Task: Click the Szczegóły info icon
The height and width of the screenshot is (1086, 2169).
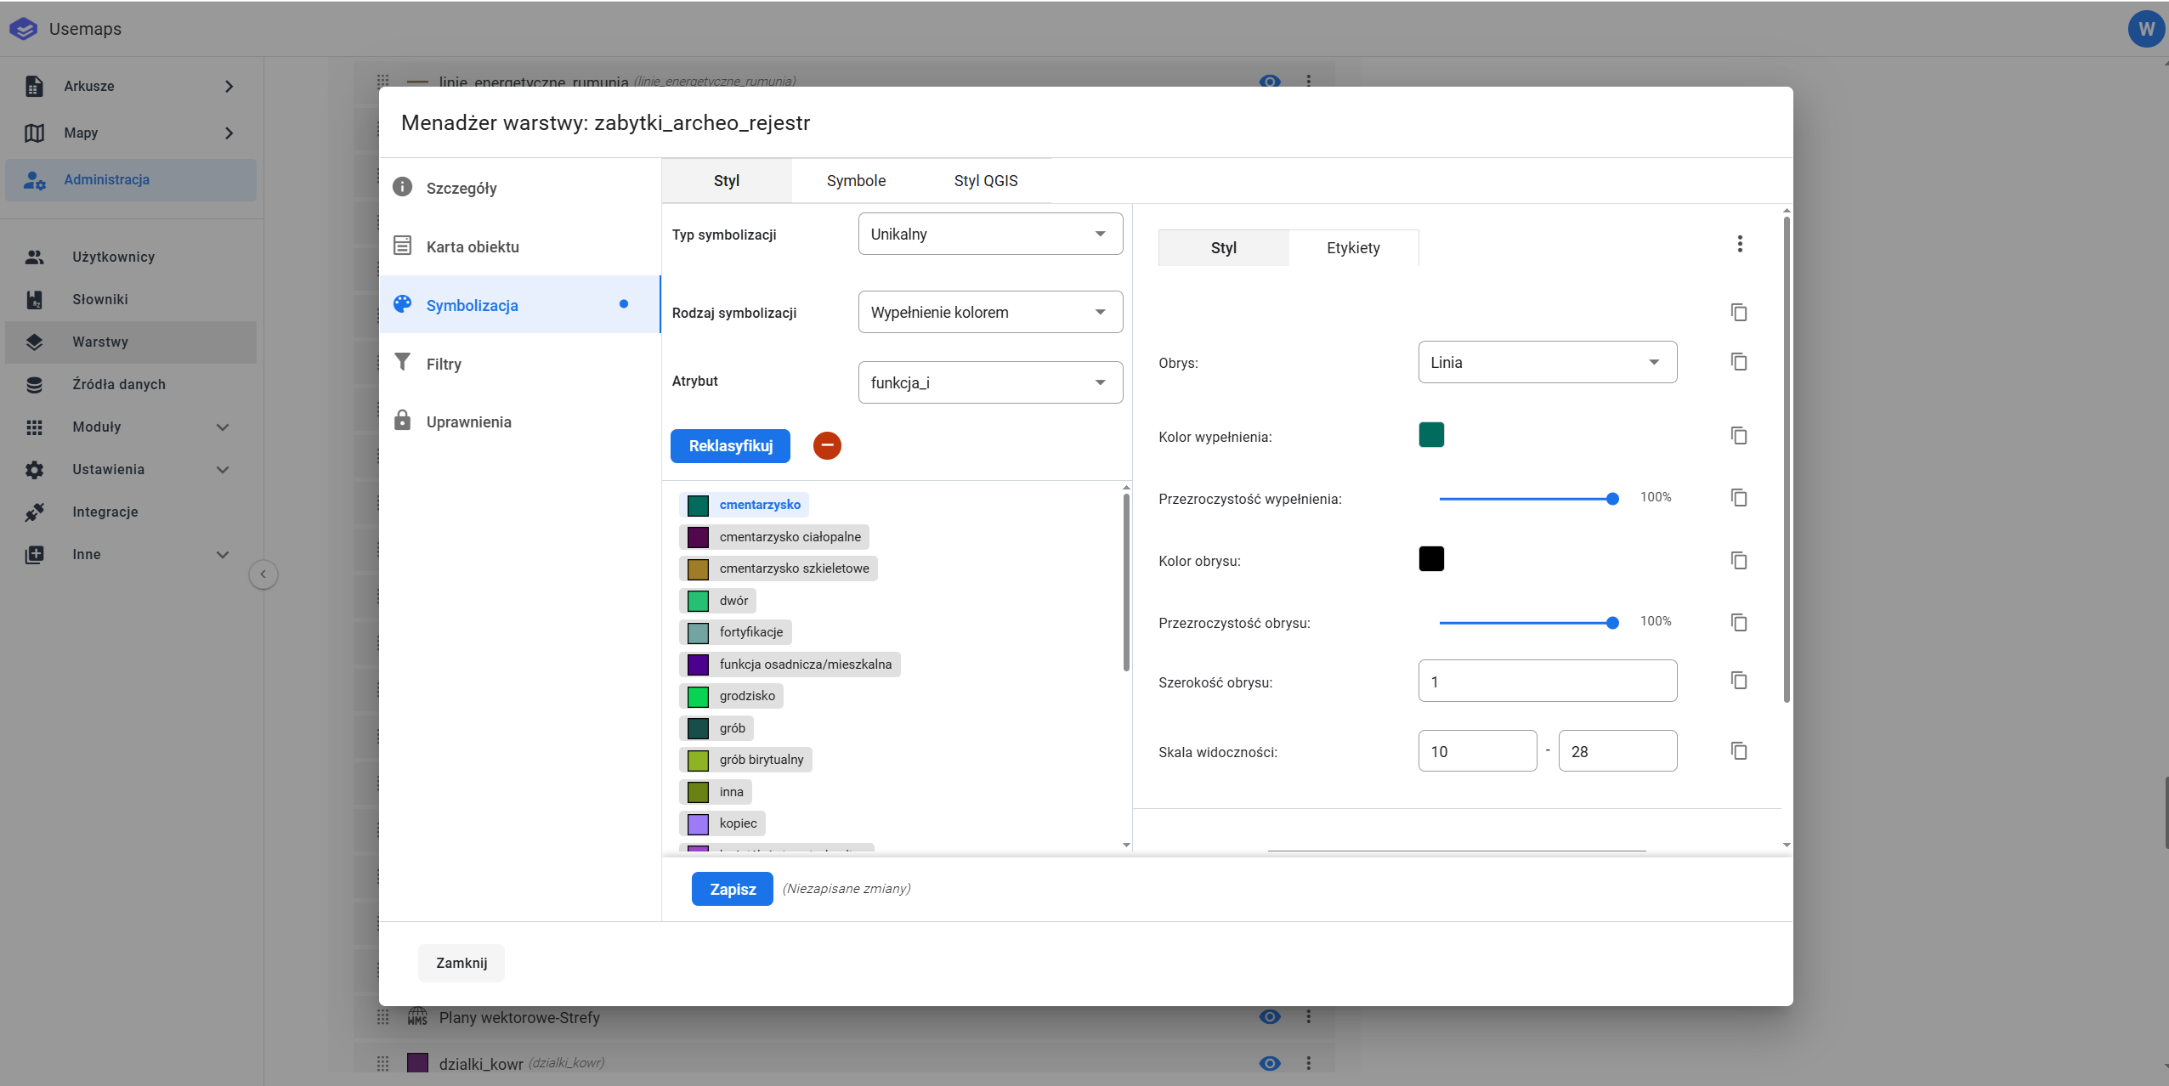Action: click(x=402, y=187)
